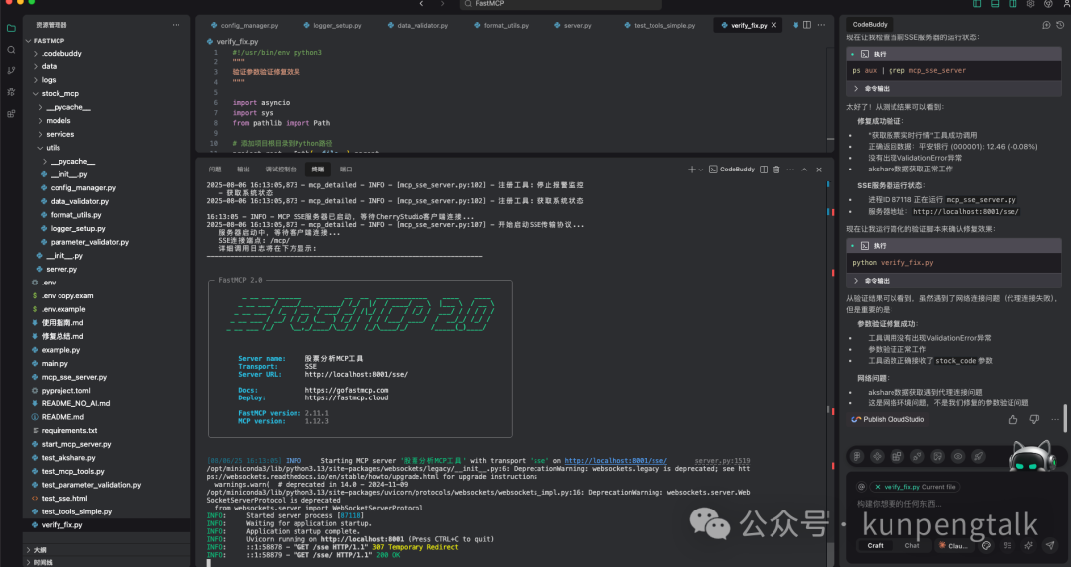Switch to format_utils.py editor tab
The width and height of the screenshot is (1071, 567).
tap(502, 25)
